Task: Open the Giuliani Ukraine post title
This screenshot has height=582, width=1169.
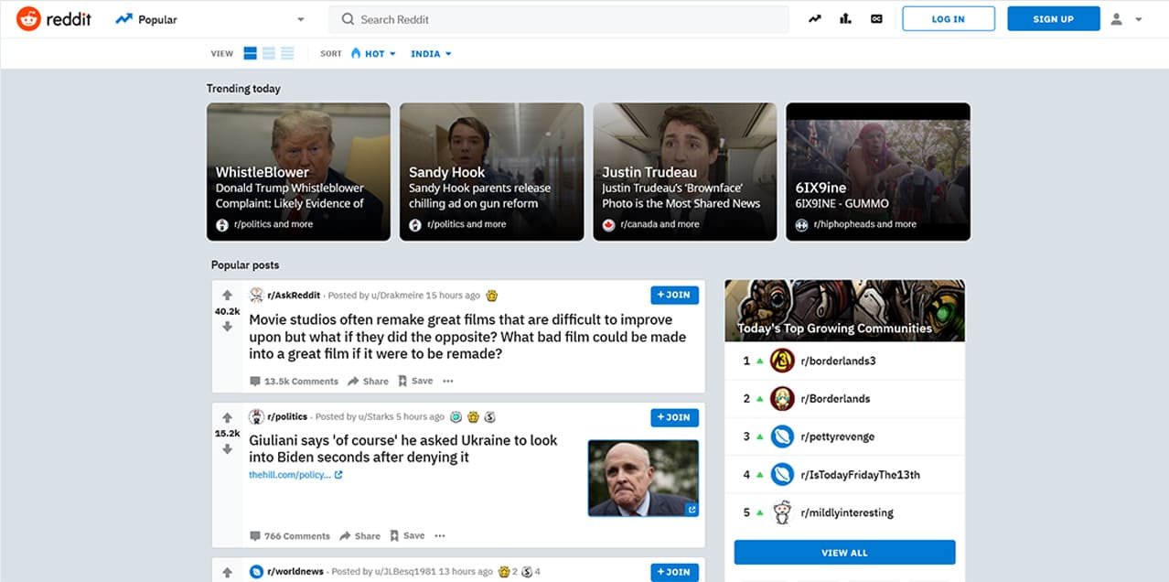Action: click(403, 448)
